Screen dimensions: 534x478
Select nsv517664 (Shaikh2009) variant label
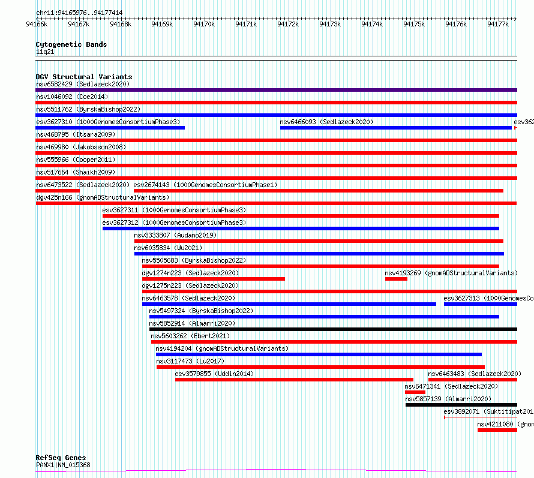point(76,172)
